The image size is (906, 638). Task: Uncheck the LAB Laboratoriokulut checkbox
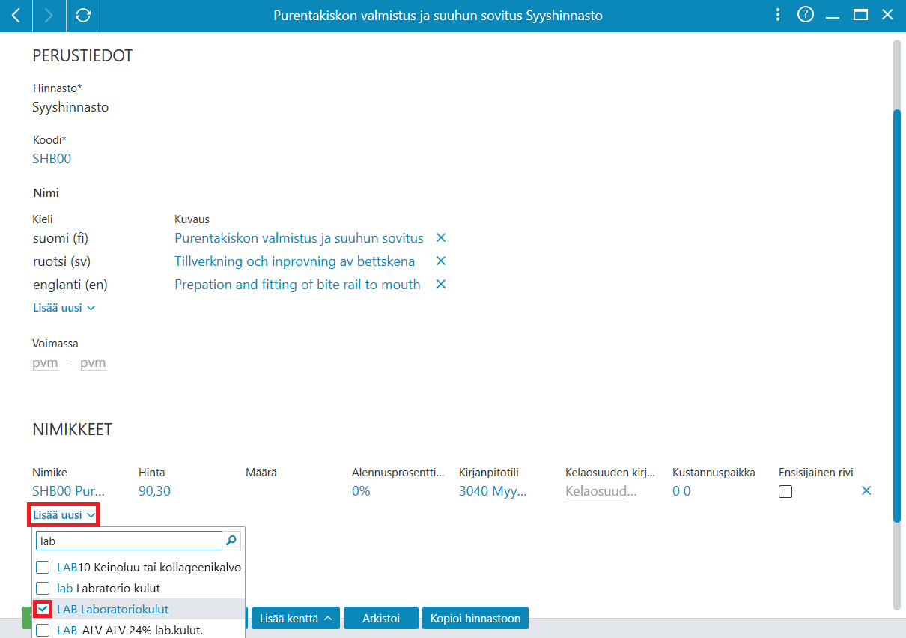point(43,609)
